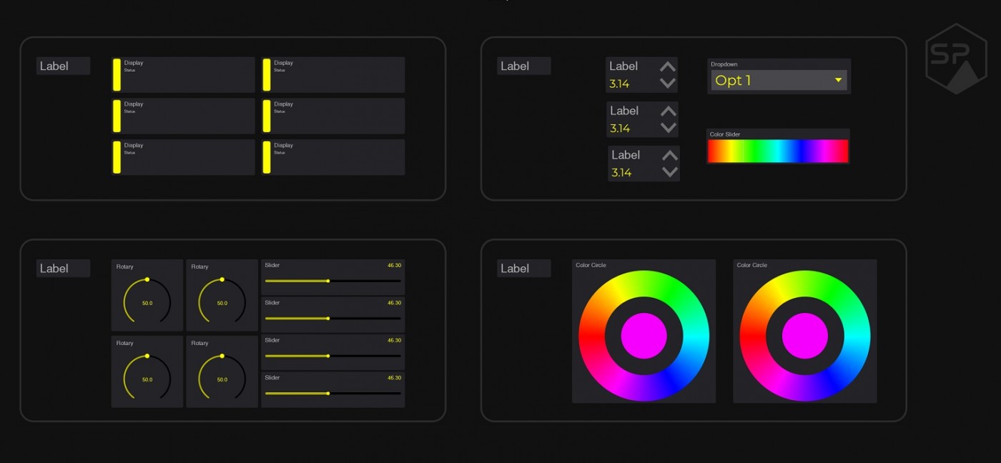Image resolution: width=1001 pixels, height=463 pixels.
Task: Click the yellow triangle arrow in the Opt 1 dropdown
Action: [838, 80]
